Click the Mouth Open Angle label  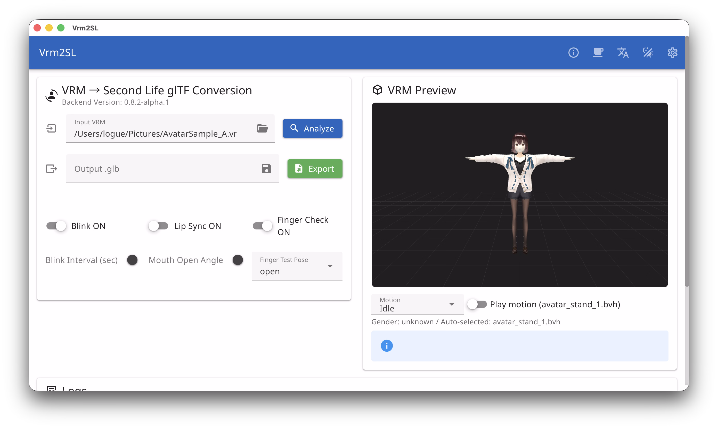(186, 260)
